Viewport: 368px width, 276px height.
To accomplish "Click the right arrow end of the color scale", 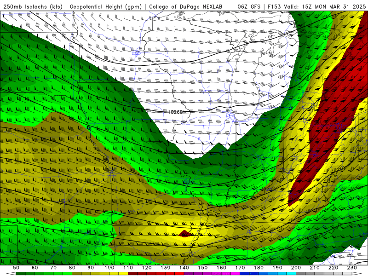I will pos(357,274).
